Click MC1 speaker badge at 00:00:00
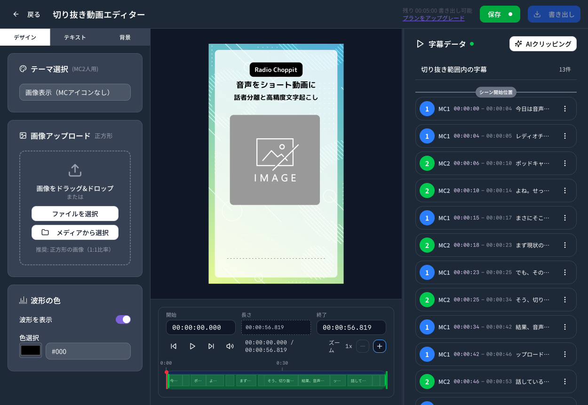 [427, 109]
